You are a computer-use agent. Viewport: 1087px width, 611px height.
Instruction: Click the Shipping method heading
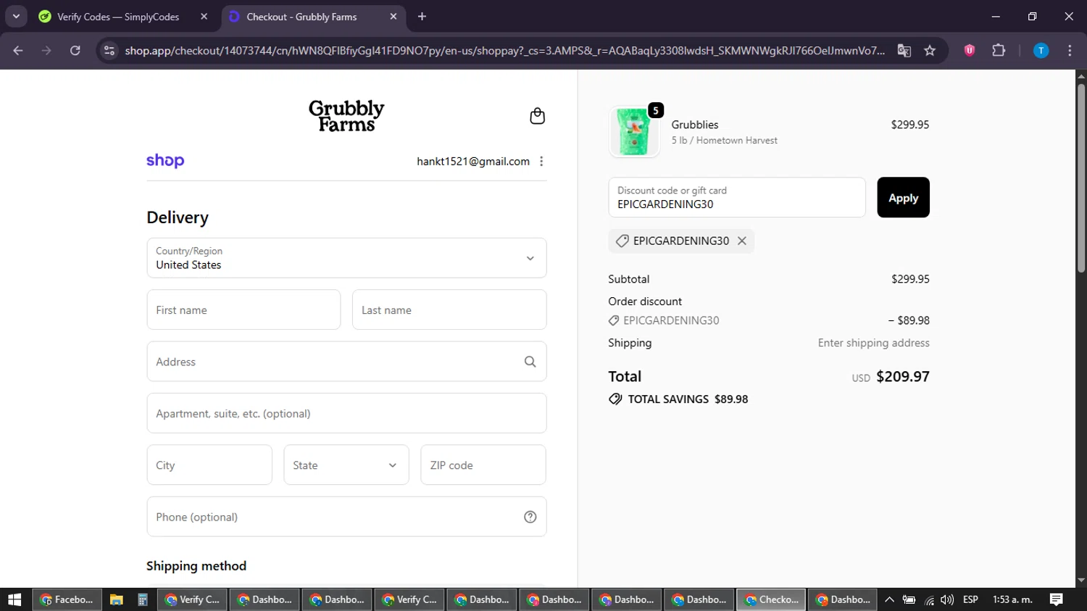tap(196, 566)
